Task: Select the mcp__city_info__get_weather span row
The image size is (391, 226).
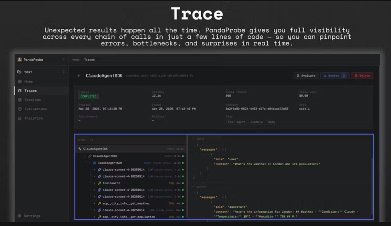Action: pos(131,204)
